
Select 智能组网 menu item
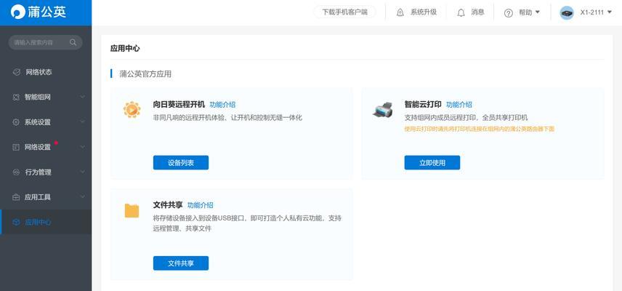(46, 97)
